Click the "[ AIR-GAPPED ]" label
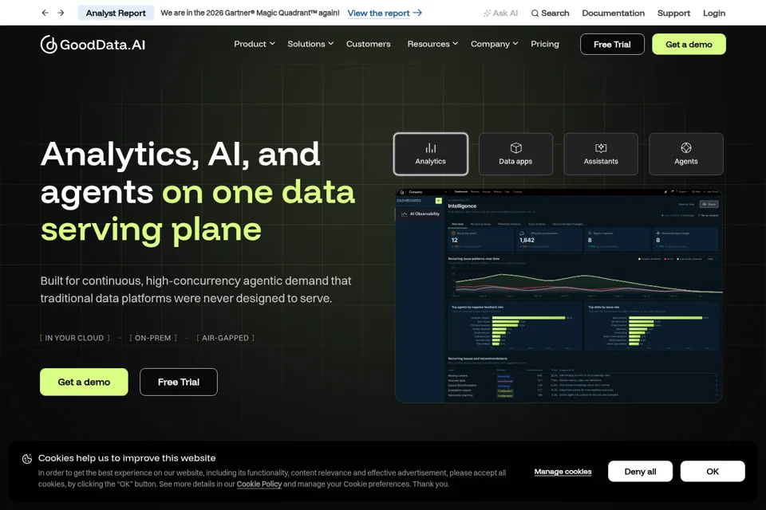This screenshot has height=510, width=766. point(225,338)
